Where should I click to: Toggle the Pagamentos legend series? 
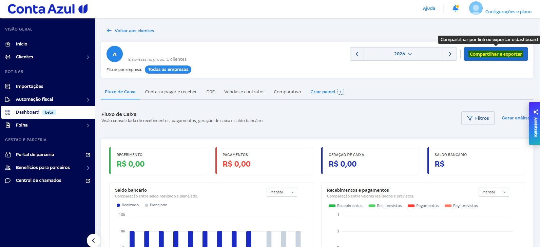point(423,206)
